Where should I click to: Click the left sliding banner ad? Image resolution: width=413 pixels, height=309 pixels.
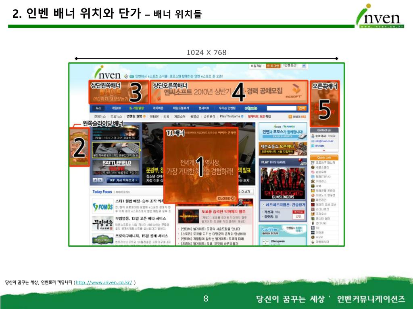[x=79, y=147]
